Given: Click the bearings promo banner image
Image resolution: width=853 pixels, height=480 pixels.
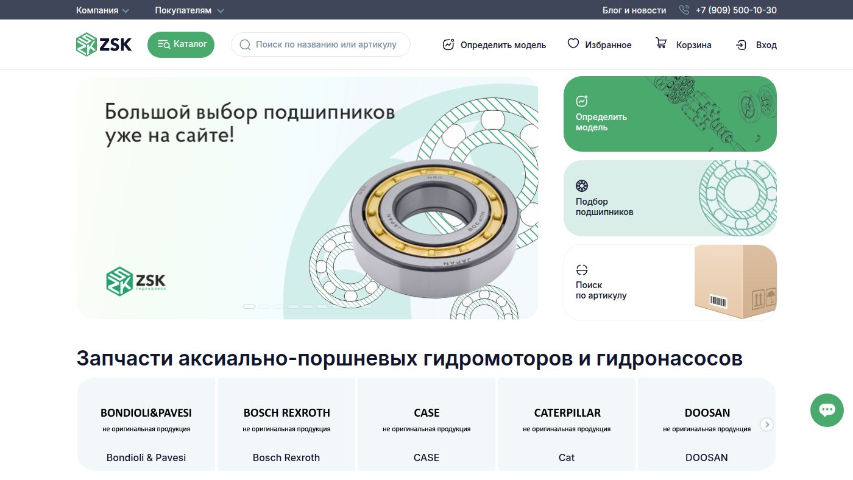Looking at the screenshot, I should pos(307,198).
